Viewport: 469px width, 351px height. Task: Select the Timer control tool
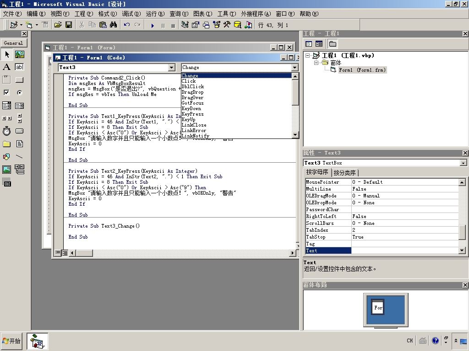click(6, 131)
